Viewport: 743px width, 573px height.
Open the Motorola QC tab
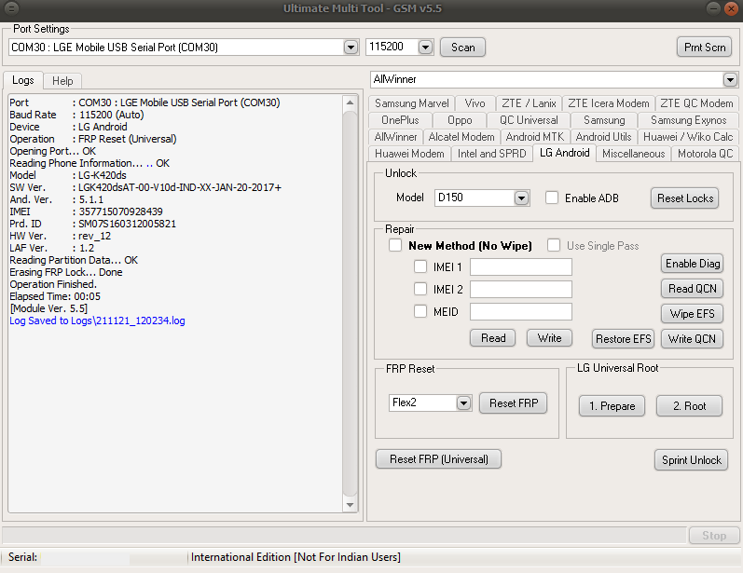click(705, 154)
